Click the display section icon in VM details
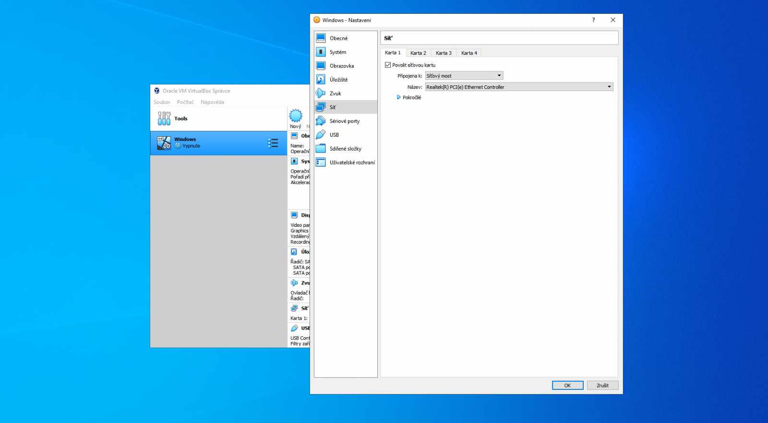 coord(294,215)
